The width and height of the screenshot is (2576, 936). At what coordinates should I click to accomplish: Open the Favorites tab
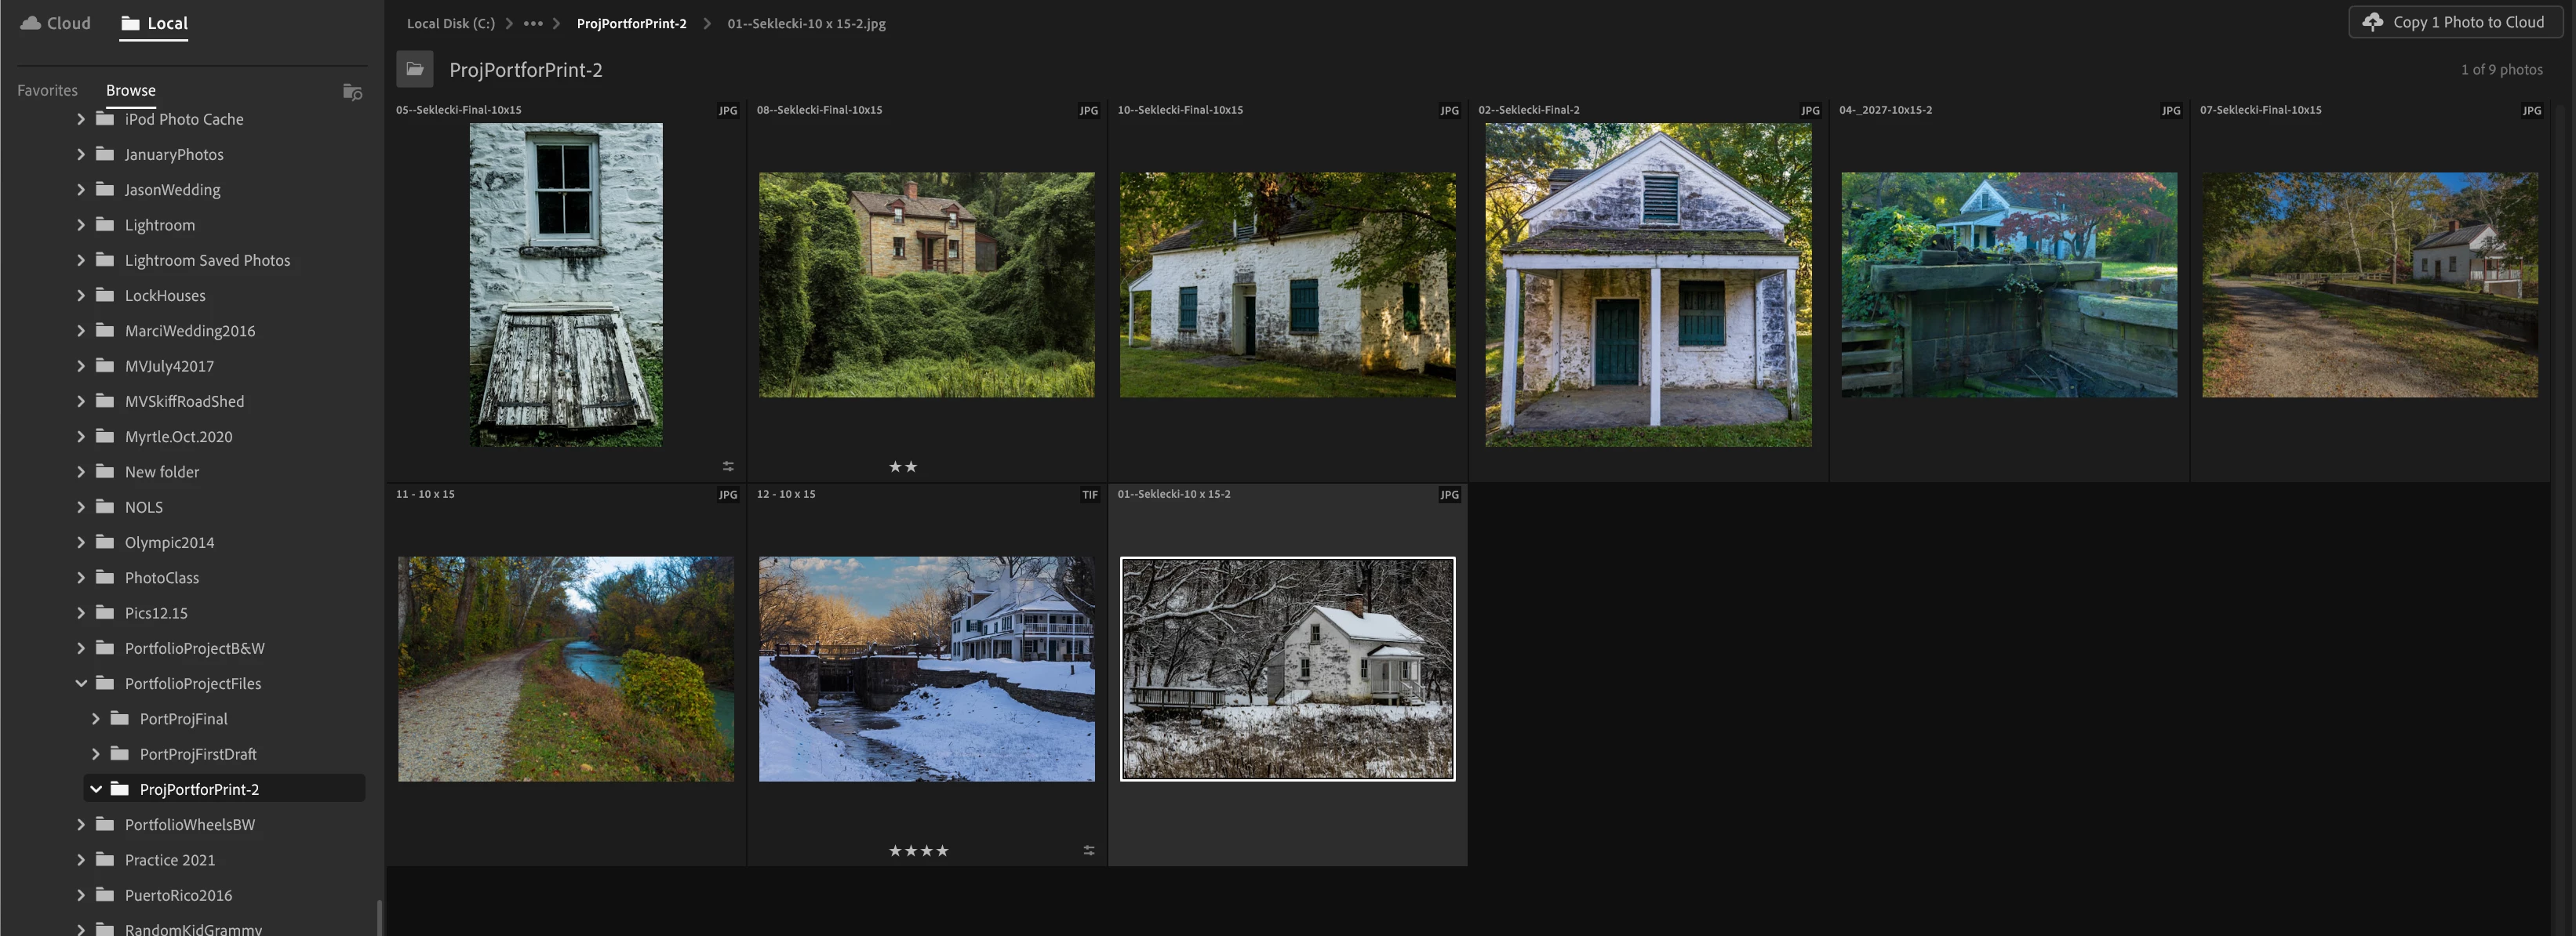tap(47, 90)
